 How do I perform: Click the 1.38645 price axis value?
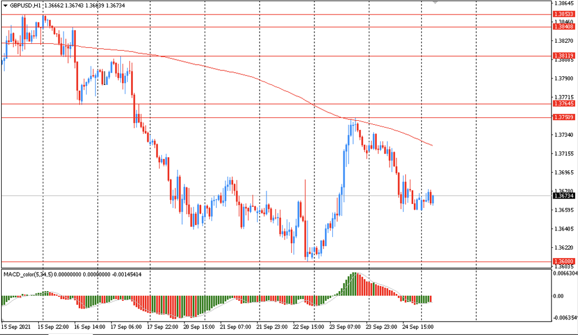point(565,3)
